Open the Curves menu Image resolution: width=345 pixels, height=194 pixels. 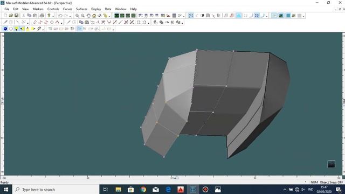coord(67,9)
